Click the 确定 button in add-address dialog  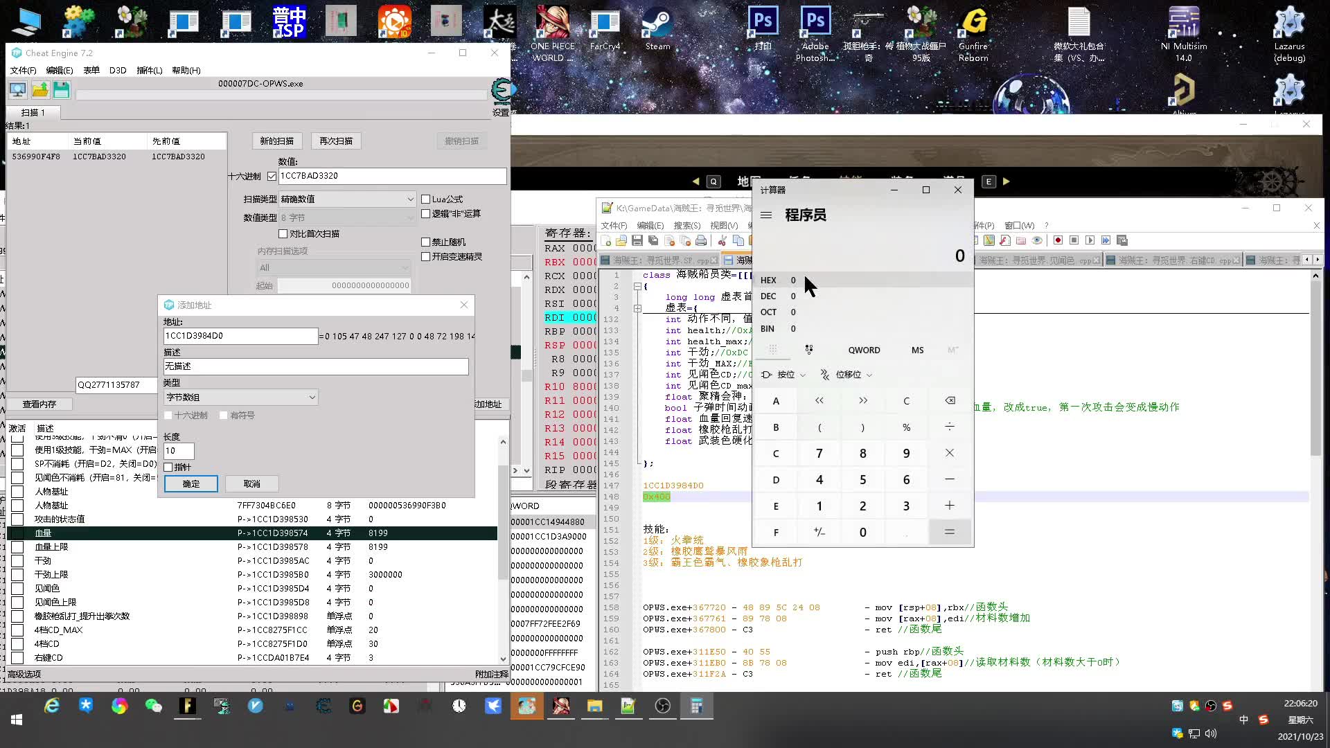click(190, 484)
